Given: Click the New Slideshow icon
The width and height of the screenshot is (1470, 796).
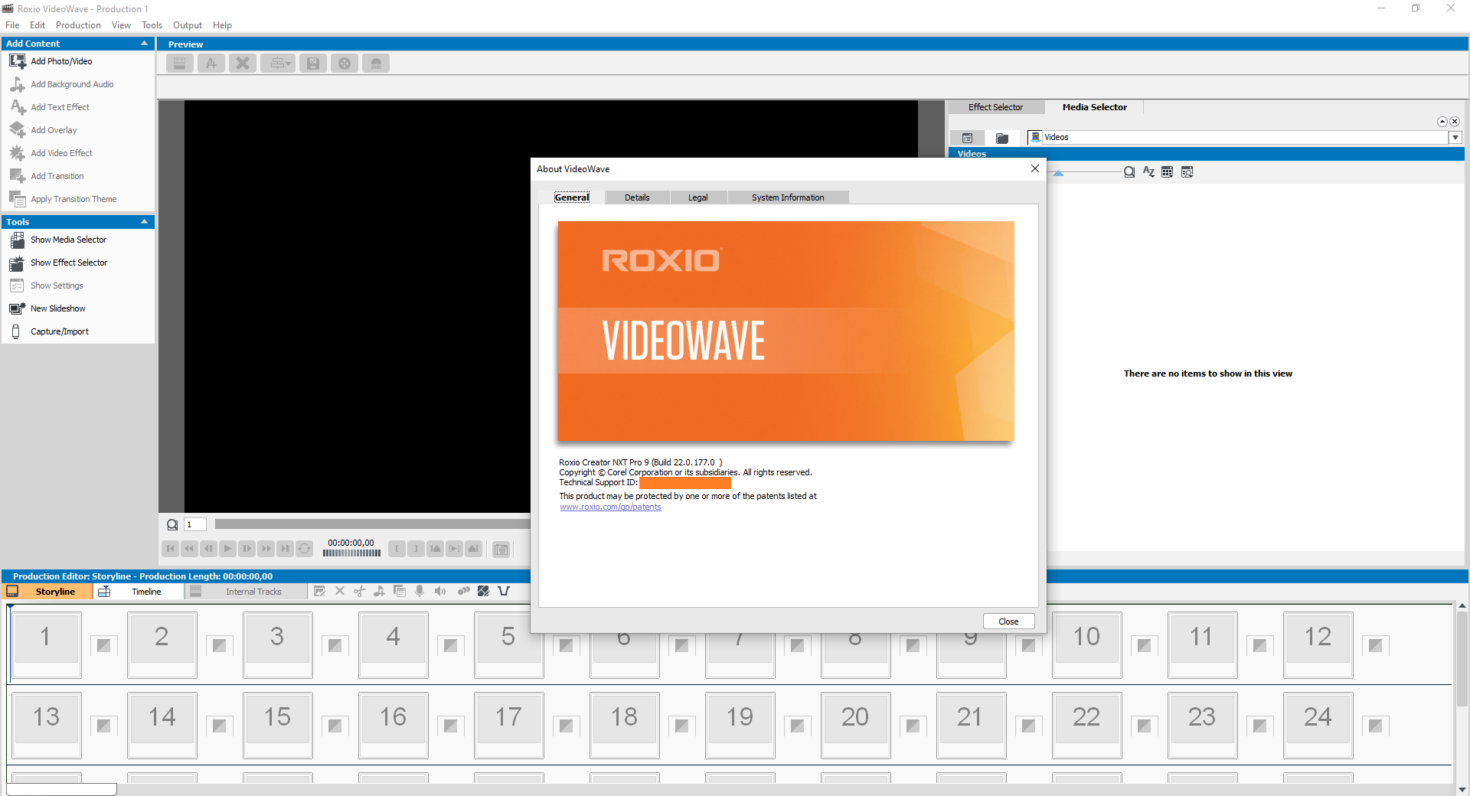Looking at the screenshot, I should [x=17, y=308].
